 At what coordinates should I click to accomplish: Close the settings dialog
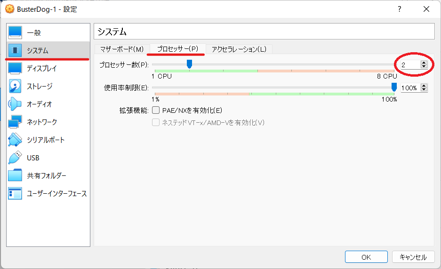[426, 9]
